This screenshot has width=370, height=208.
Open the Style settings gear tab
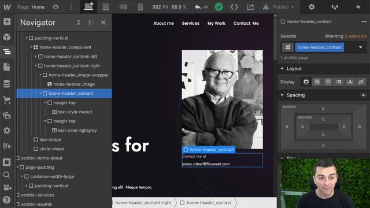point(312,7)
